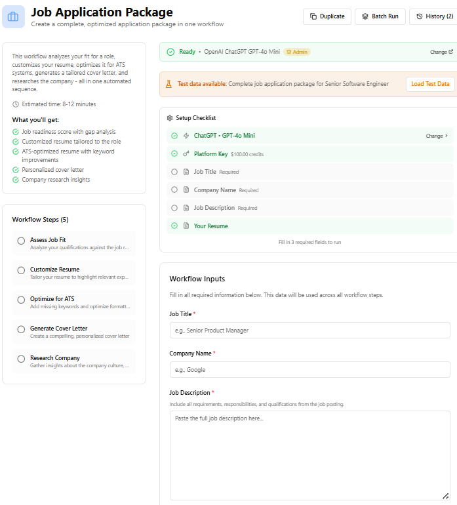
Task: Toggle the Company Name checklist circle
Action: click(x=174, y=190)
